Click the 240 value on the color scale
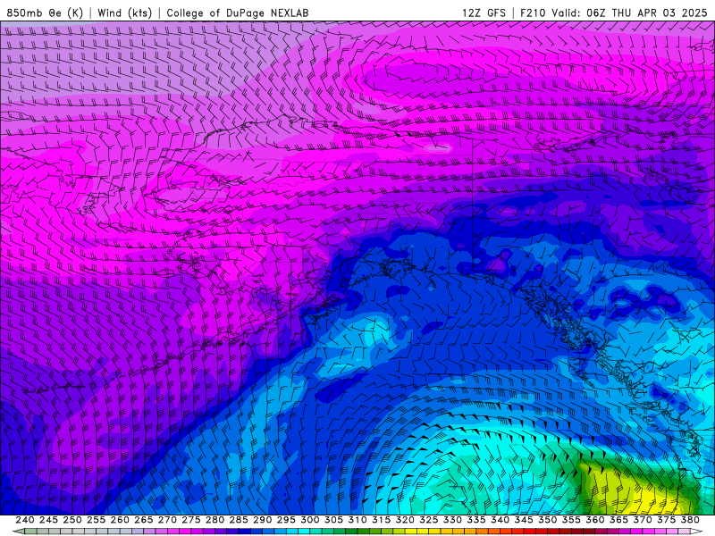The image size is (715, 536). coord(25,520)
